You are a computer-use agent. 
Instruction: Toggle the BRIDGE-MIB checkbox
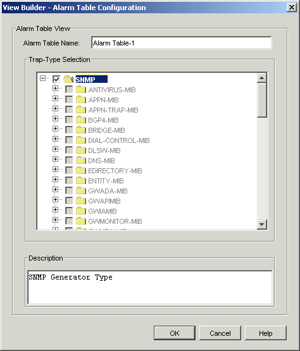[69, 130]
